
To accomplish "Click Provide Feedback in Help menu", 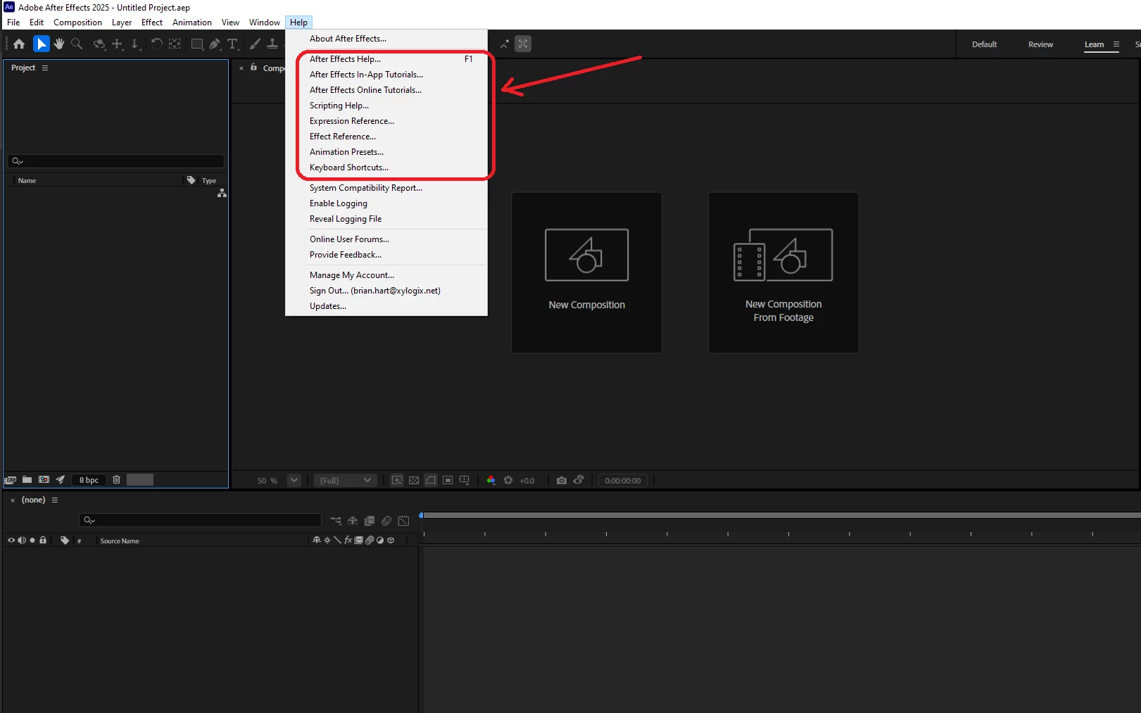I will [x=386, y=255].
